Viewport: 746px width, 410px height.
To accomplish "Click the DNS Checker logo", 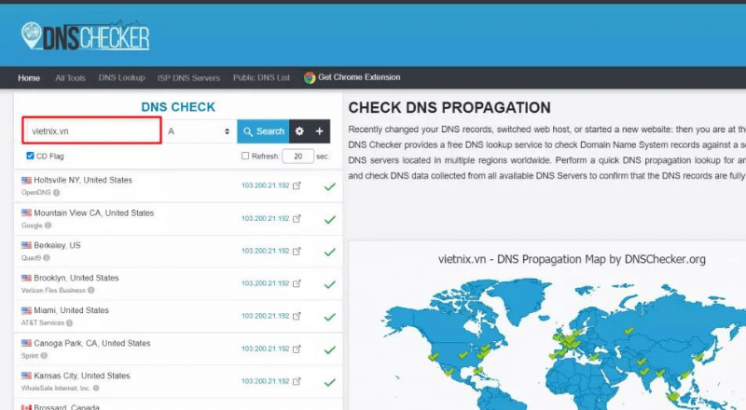I will coord(86,36).
